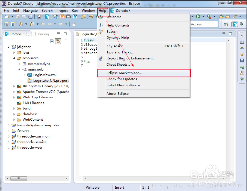This screenshot has height=191, width=247.
Task: Maximize the editor area
Action: (230, 34)
